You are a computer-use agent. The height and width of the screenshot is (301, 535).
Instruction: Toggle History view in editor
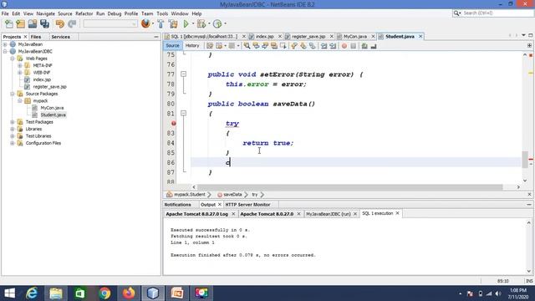pos(192,45)
